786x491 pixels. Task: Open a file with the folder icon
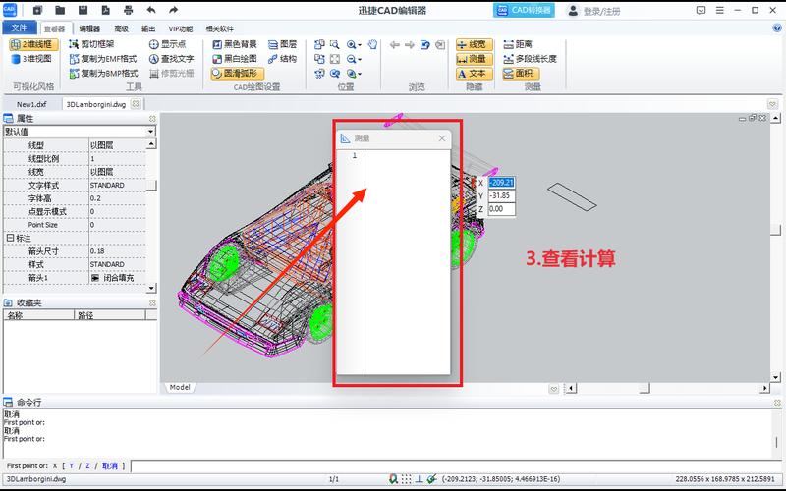pyautogui.click(x=60, y=10)
